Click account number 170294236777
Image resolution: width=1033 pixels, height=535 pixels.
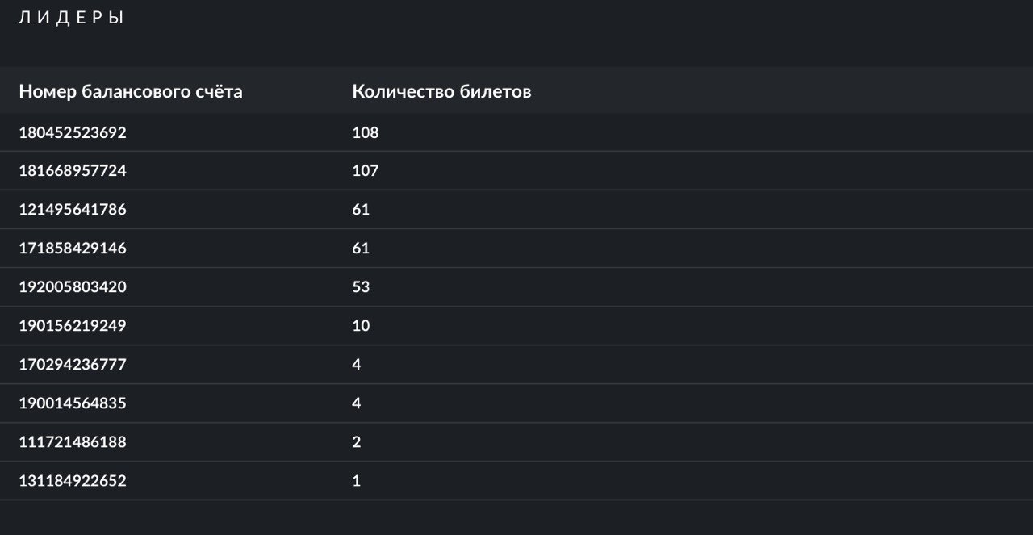(x=73, y=365)
